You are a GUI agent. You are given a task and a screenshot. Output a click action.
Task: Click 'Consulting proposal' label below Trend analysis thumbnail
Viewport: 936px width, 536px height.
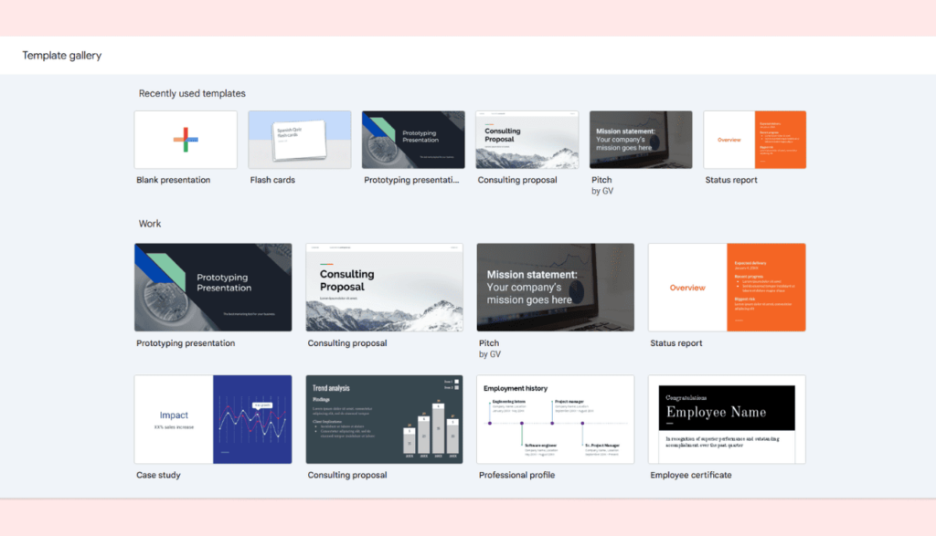[346, 475]
